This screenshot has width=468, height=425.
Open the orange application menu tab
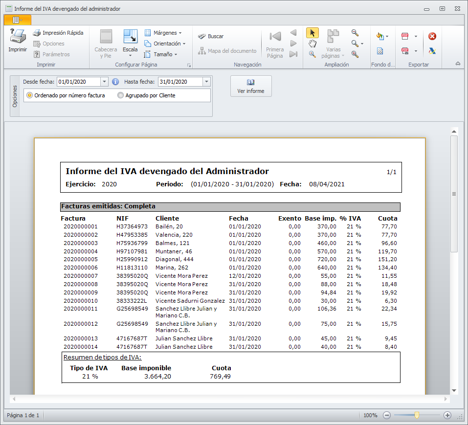click(17, 20)
